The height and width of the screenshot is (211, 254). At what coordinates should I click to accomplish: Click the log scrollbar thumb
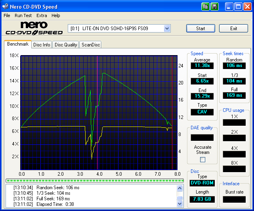(180, 198)
